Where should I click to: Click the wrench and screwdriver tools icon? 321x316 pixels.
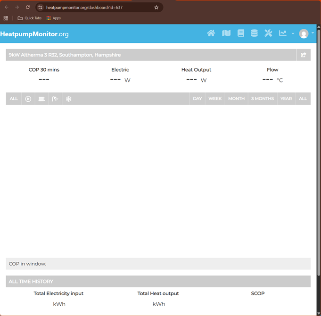268,33
